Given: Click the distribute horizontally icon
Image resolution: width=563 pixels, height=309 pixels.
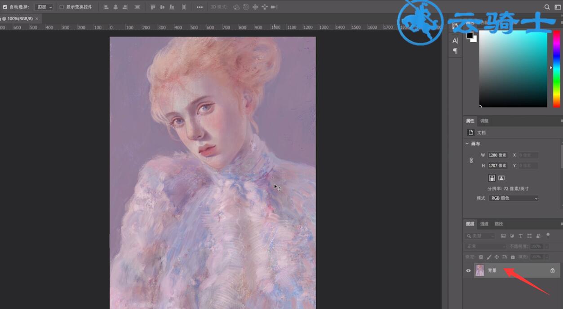Looking at the screenshot, I should click(x=184, y=7).
